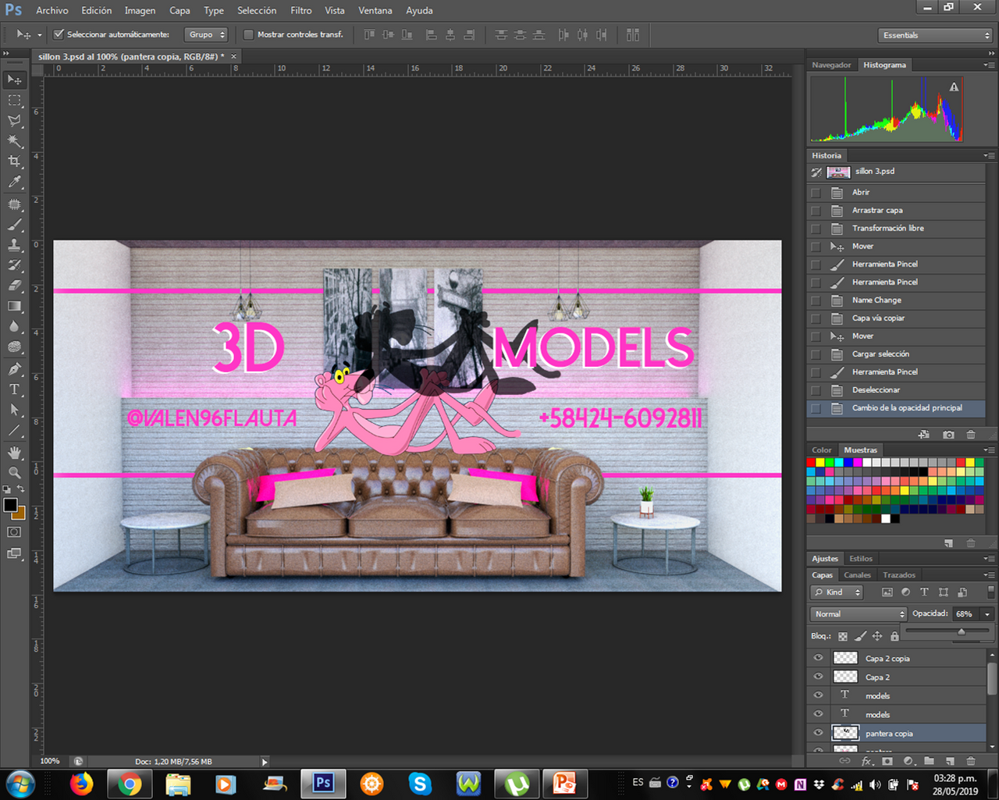Open the Grupo auto-select dropdown
The image size is (999, 800).
(206, 34)
